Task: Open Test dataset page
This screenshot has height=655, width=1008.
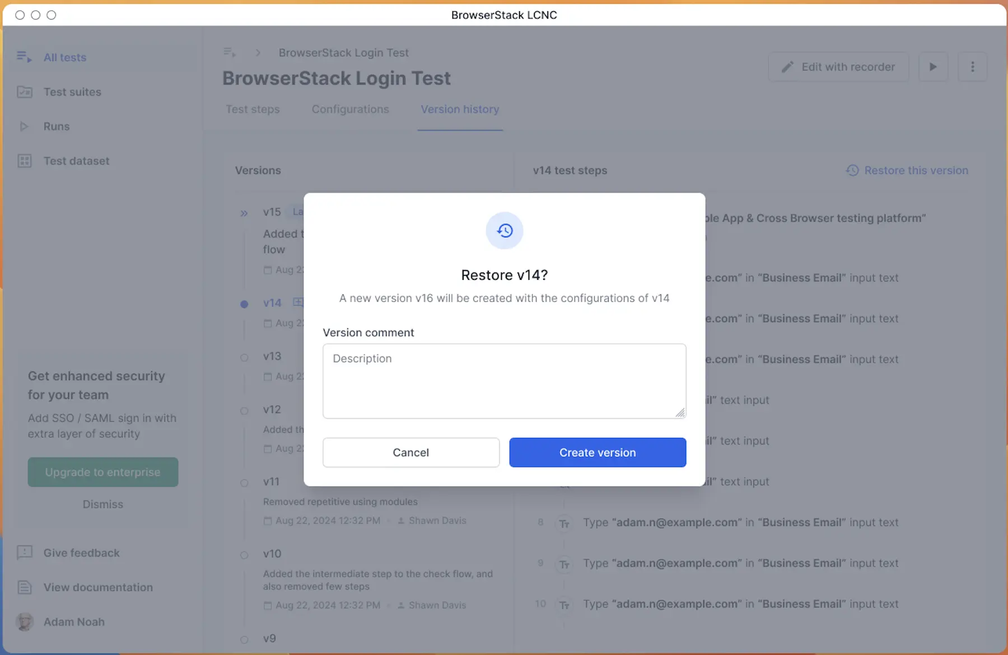Action: pyautogui.click(x=77, y=161)
